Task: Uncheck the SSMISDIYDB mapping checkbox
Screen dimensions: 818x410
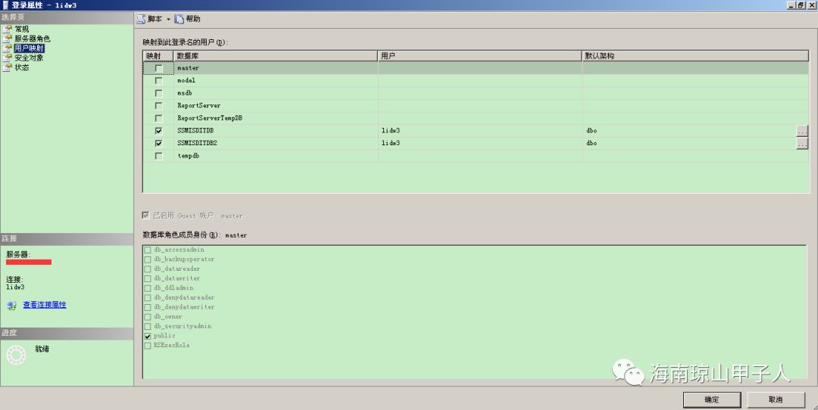Action: coord(158,131)
